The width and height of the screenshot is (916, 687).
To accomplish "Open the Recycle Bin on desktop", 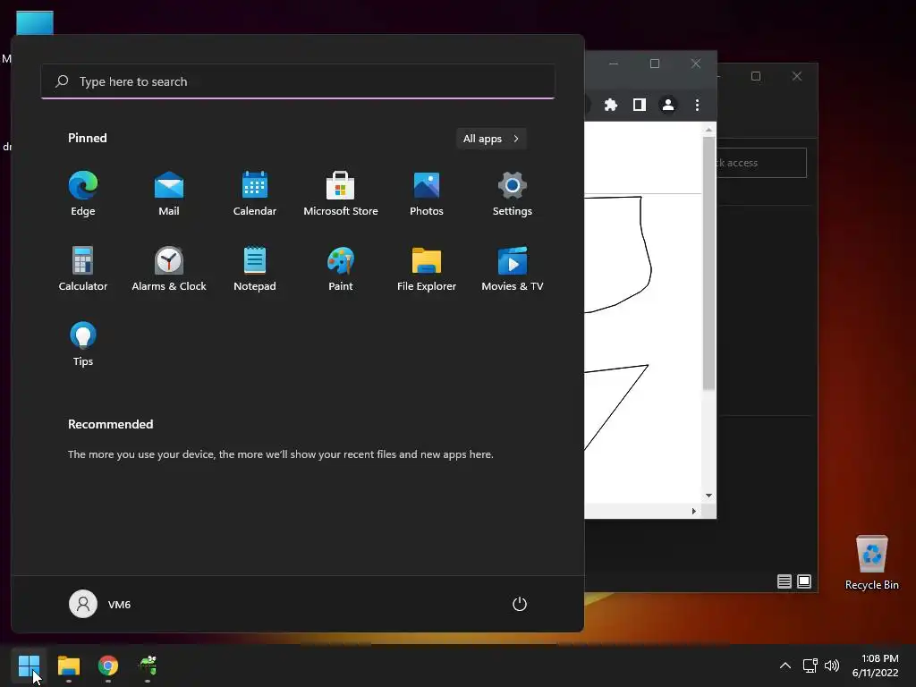I will 871,563.
